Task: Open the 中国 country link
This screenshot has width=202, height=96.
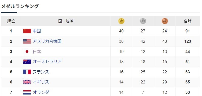Action: [x=37, y=31]
